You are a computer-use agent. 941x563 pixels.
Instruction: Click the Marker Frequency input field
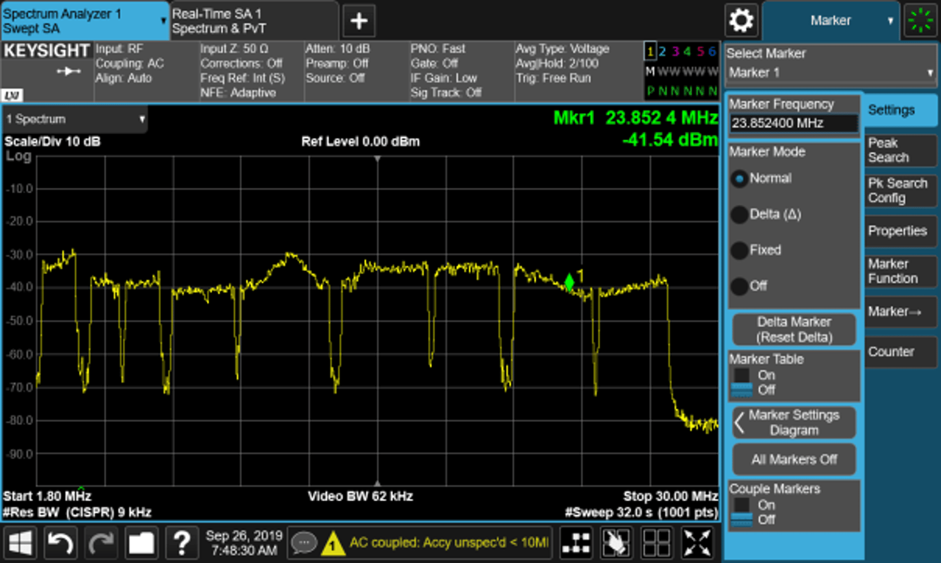793,123
